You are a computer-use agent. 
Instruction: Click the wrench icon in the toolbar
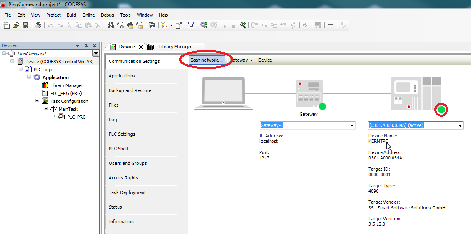[243, 25]
